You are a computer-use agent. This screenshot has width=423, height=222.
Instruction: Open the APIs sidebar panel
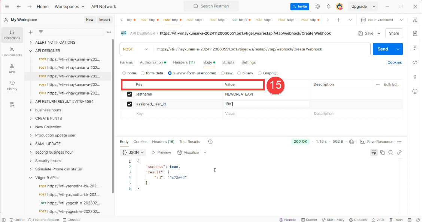click(x=12, y=68)
